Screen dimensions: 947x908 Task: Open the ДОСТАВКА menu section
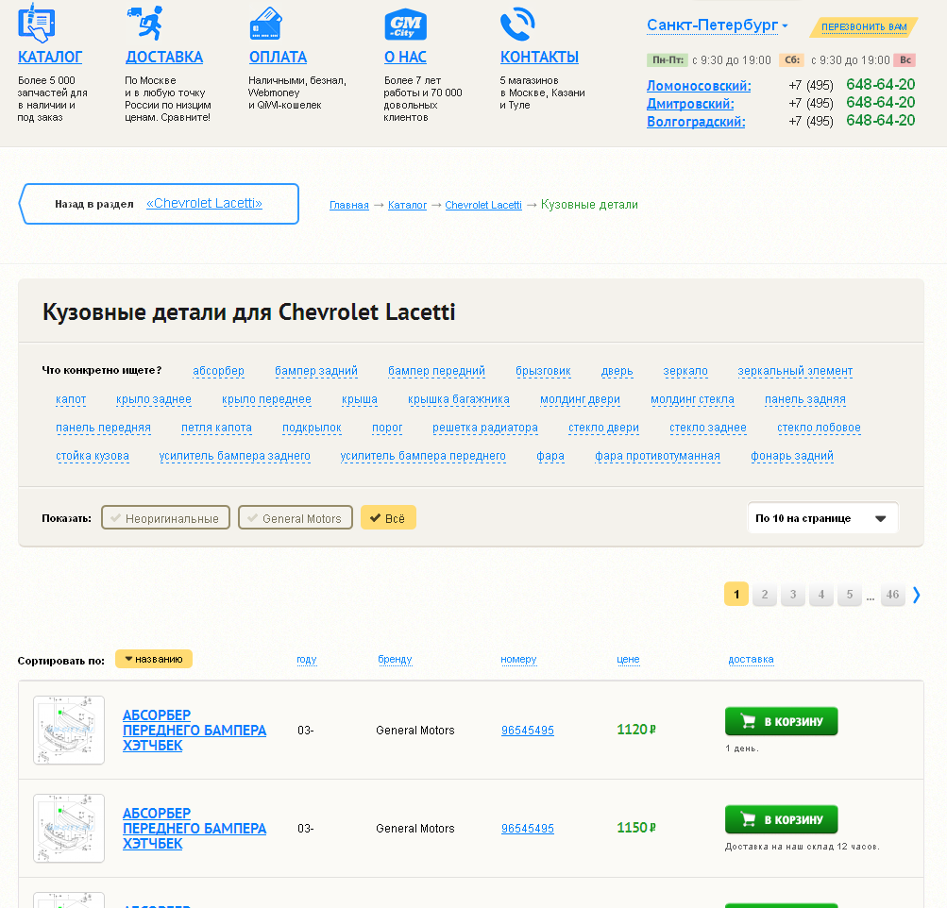point(164,58)
